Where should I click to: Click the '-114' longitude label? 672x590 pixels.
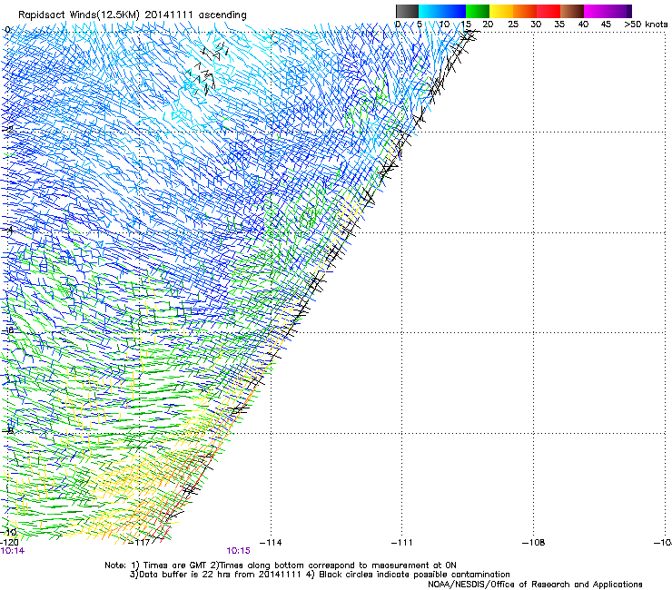(271, 543)
